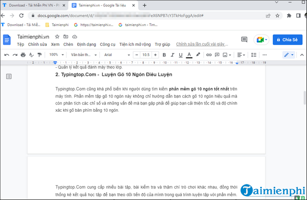The height and width of the screenshot is (200, 307).
Task: Toggle Italic formatting
Action: (x=173, y=55)
